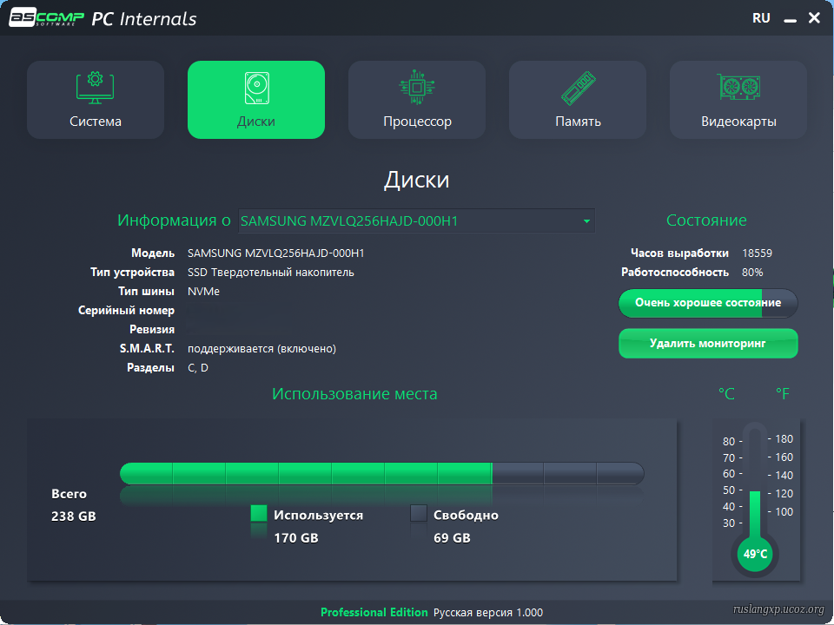Viewport: 834px width, 625px height.
Task: Click the Информация о label
Action: click(174, 220)
